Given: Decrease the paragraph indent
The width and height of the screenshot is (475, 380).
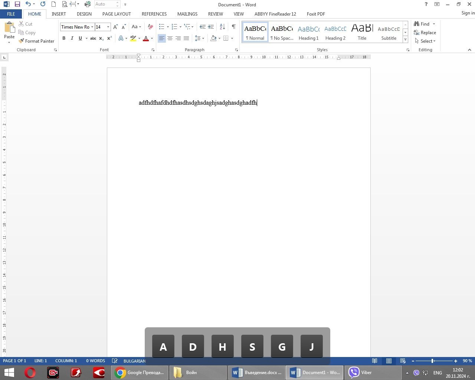Looking at the screenshot, I should (x=202, y=27).
